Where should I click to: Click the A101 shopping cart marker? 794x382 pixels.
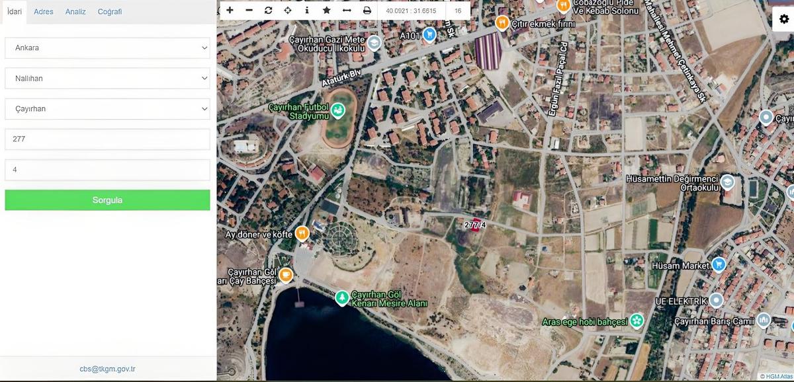[429, 34]
